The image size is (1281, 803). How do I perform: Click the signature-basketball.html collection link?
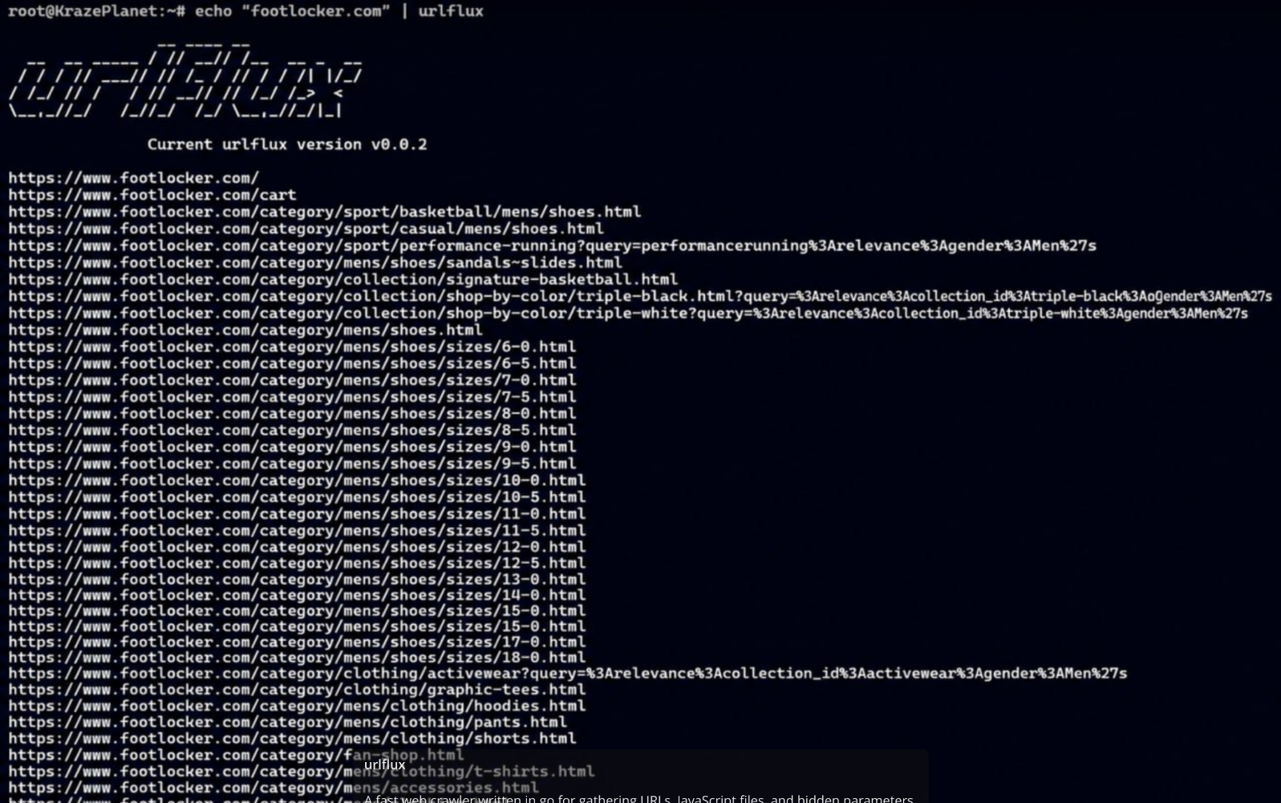point(343,279)
